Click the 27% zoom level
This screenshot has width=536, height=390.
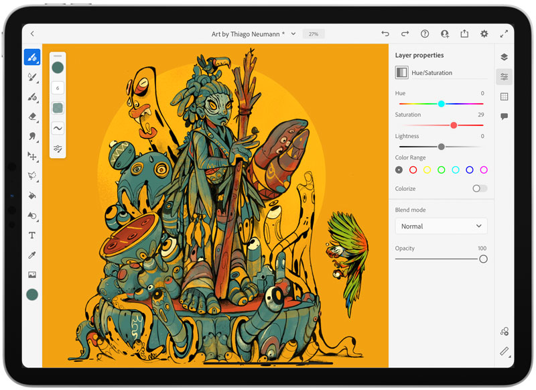pos(314,34)
